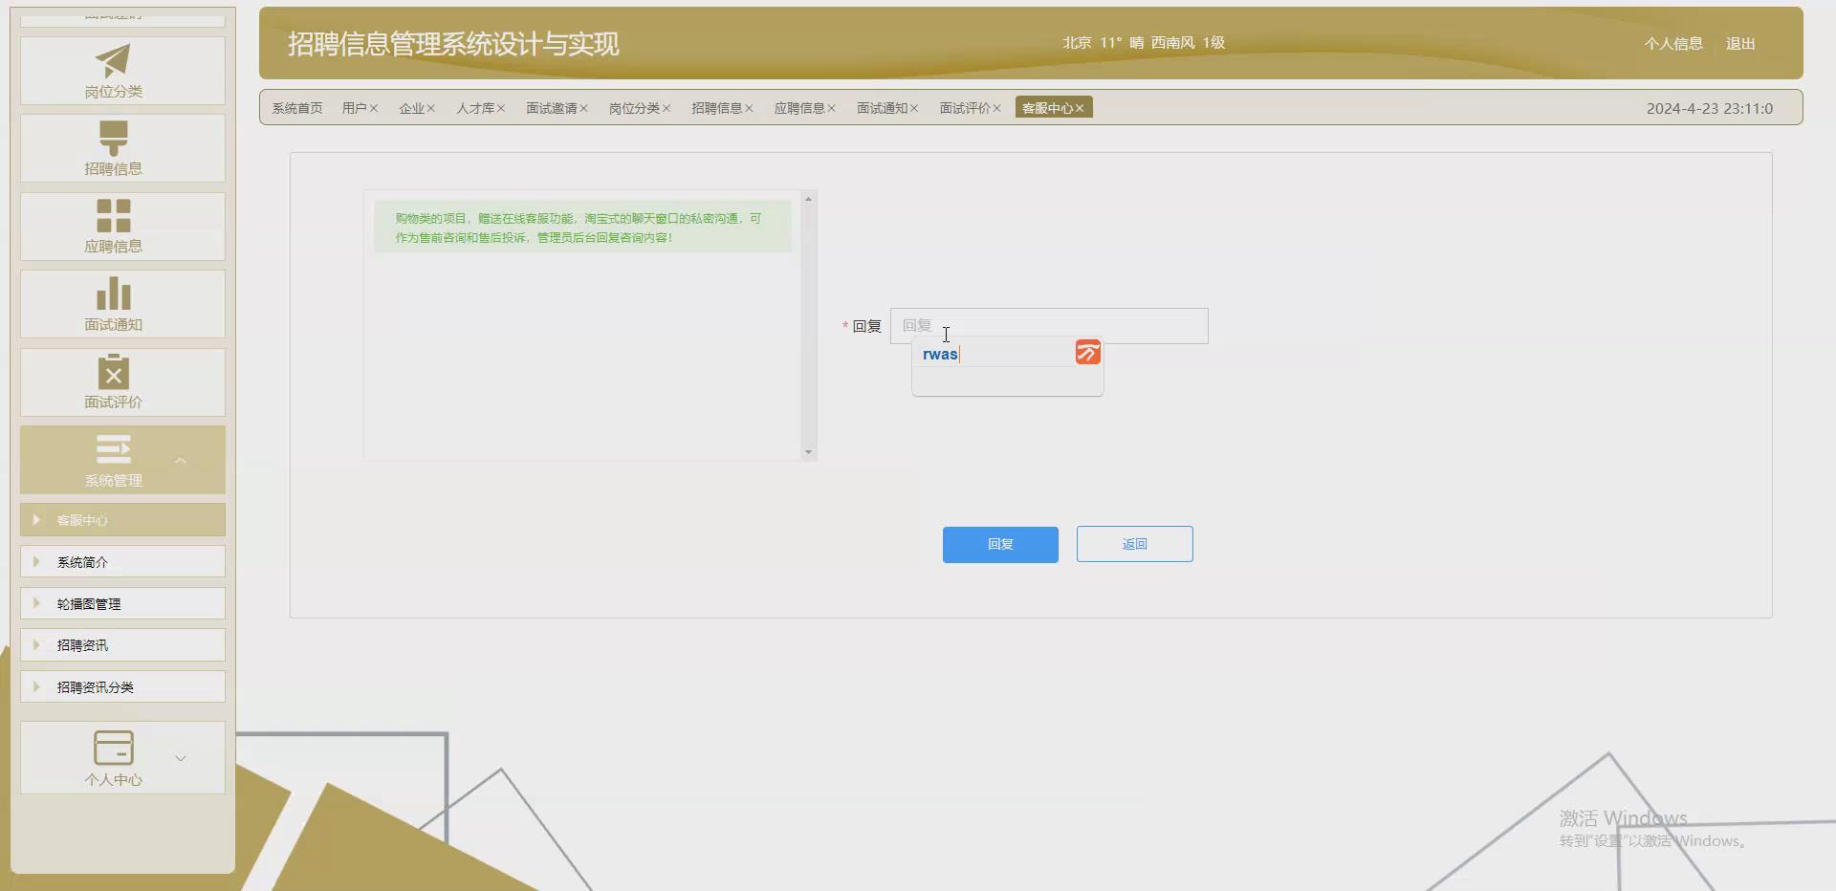1836x891 pixels.
Task: Open the 应聘信息 grid icon
Action: [113, 216]
